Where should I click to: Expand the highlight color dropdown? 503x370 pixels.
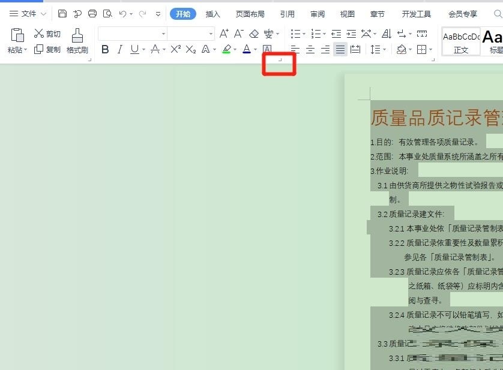coord(233,50)
